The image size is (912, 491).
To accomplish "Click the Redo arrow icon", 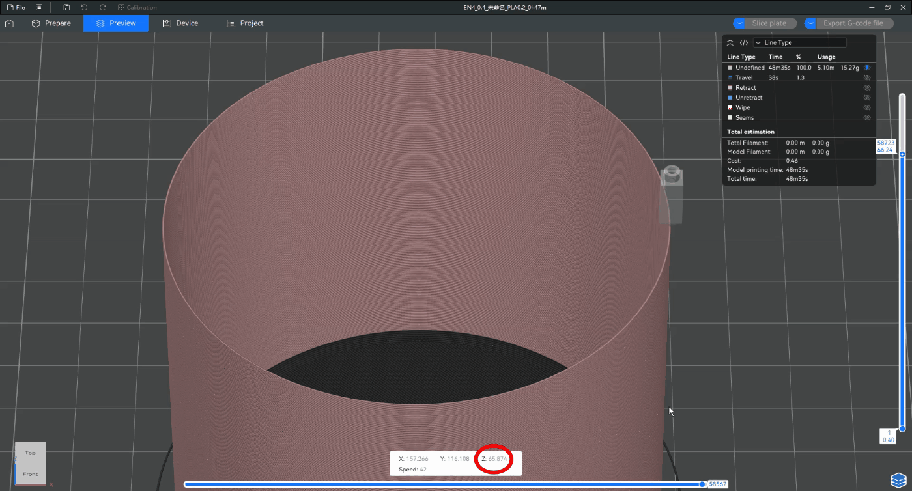I will pyautogui.click(x=103, y=7).
